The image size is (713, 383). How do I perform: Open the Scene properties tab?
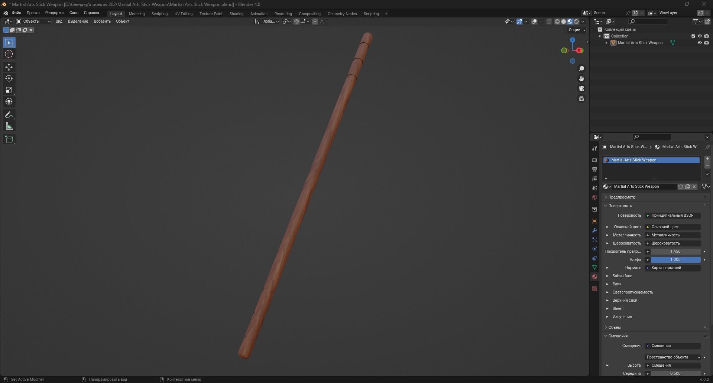594,188
